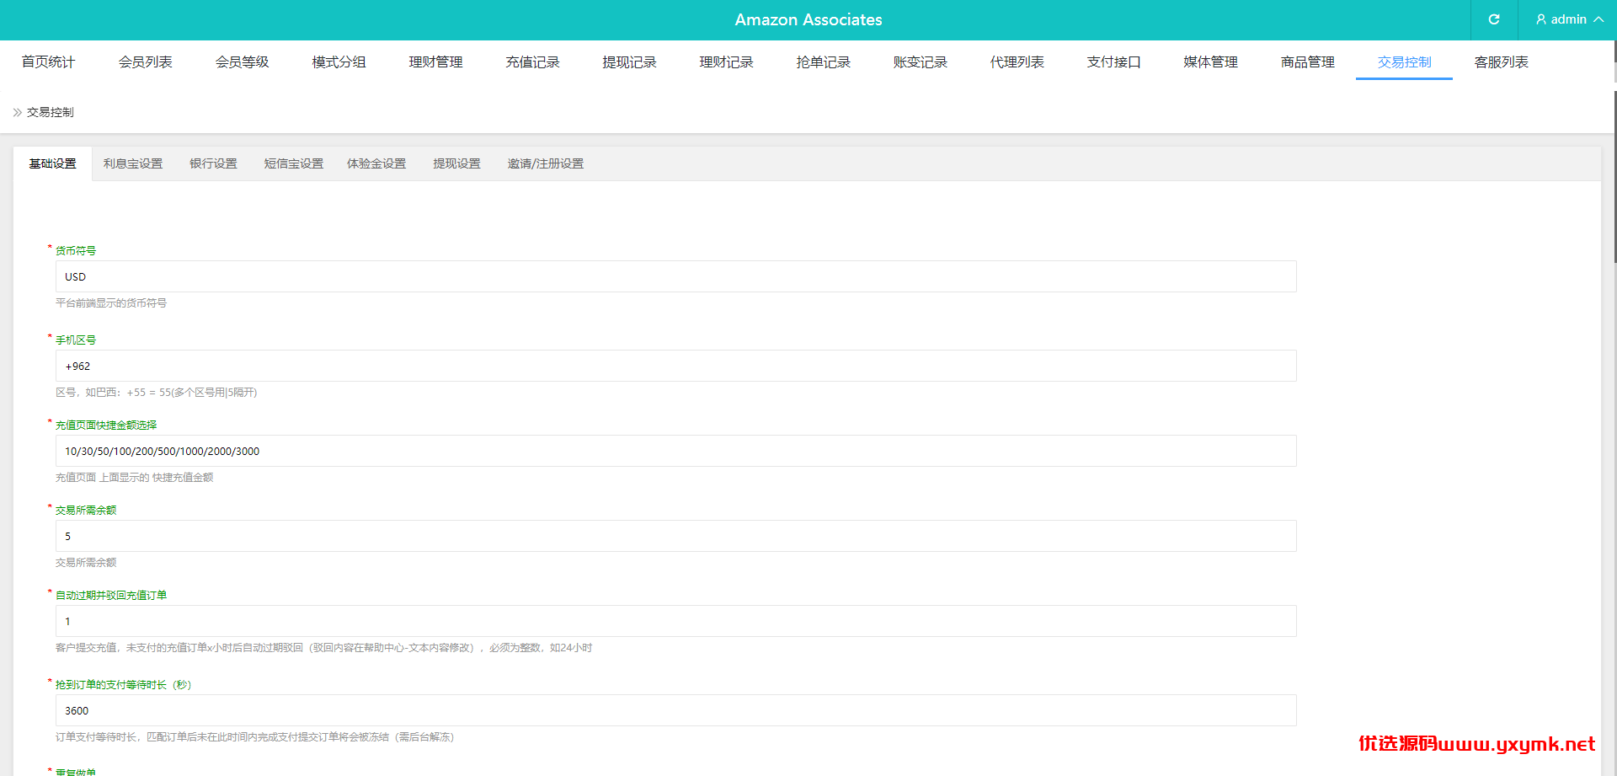Click the 手机区号 input with +962
Viewport: 1617px width, 776px height.
pyautogui.click(x=675, y=366)
